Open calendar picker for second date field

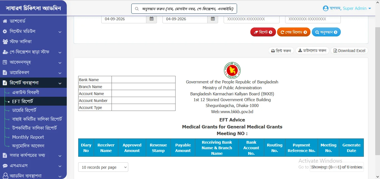click(213, 19)
